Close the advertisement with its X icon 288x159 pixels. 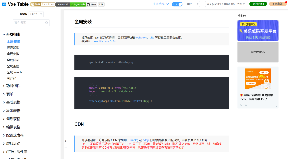[276, 106]
